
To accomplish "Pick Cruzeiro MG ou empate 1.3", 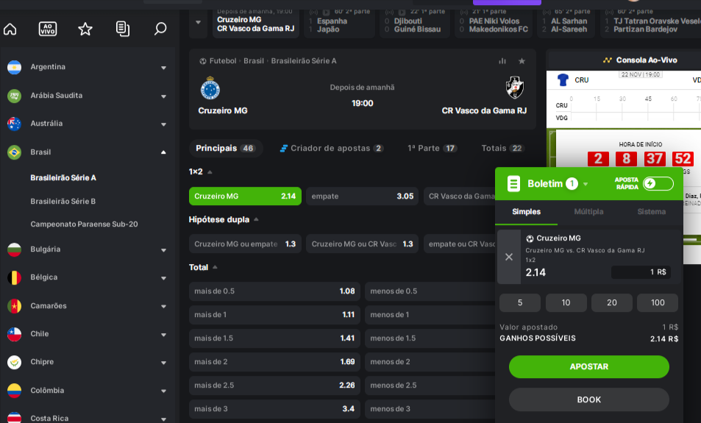I will point(245,244).
